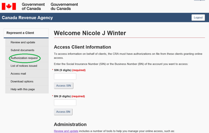Viewport: 209px width, 133px height.
Task: Select the Represent a Client sidebar heading
Action: [x=20, y=33]
